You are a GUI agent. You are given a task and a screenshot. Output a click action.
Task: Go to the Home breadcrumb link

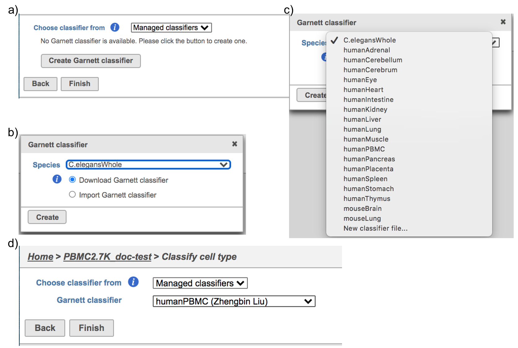[40, 257]
